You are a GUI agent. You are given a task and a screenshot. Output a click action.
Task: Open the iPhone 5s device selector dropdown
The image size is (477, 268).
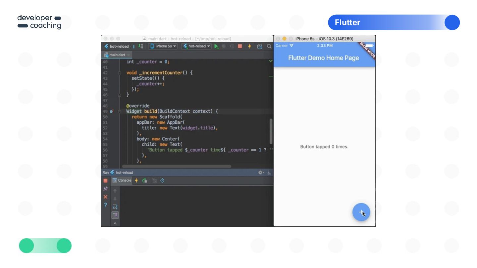[x=163, y=46]
